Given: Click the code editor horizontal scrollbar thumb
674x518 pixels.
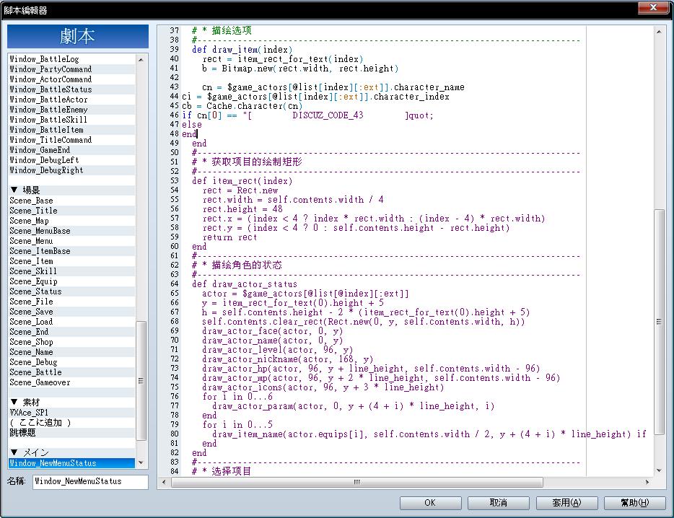Looking at the screenshot, I should click(x=356, y=482).
